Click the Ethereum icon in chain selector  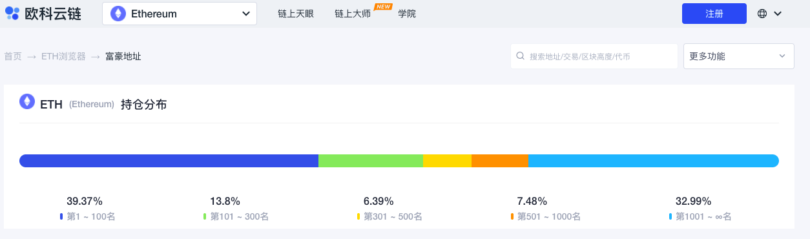(x=118, y=14)
